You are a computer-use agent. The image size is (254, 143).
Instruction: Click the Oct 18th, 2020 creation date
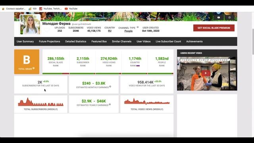click(151, 31)
